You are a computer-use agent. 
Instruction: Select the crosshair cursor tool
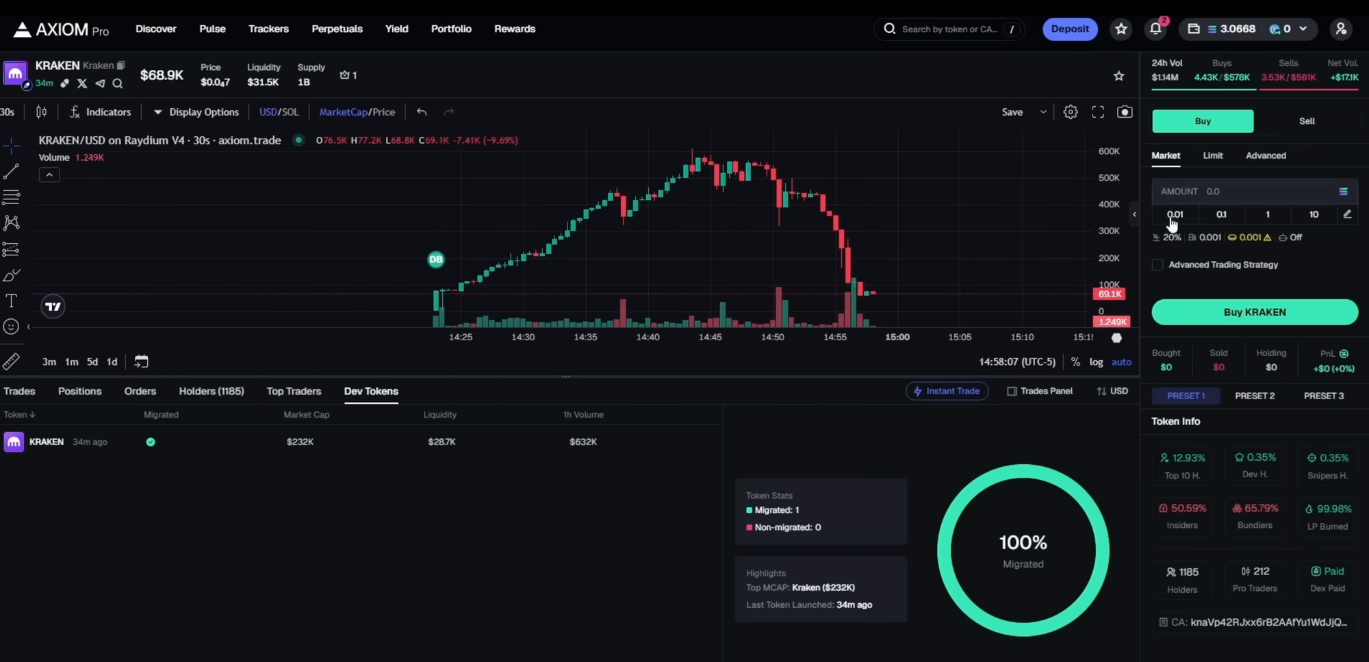click(x=11, y=145)
